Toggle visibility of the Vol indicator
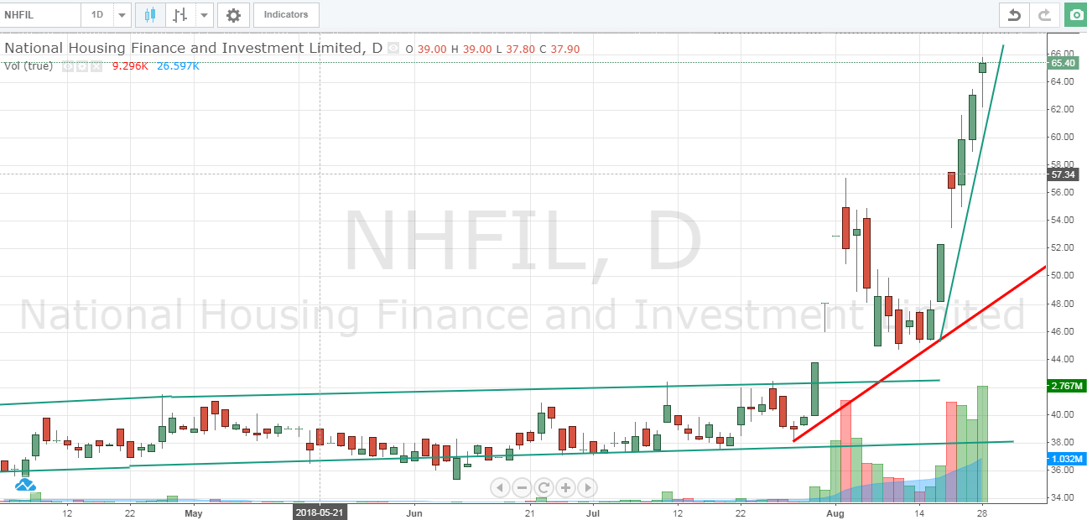1087x520 pixels. pos(68,66)
